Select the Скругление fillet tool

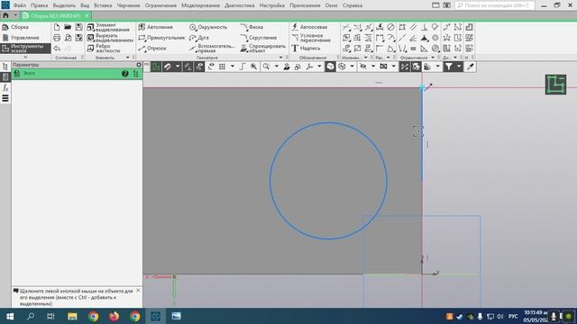(259, 38)
